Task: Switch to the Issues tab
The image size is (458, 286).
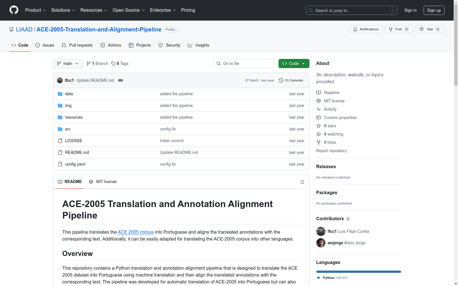Action: coord(45,45)
